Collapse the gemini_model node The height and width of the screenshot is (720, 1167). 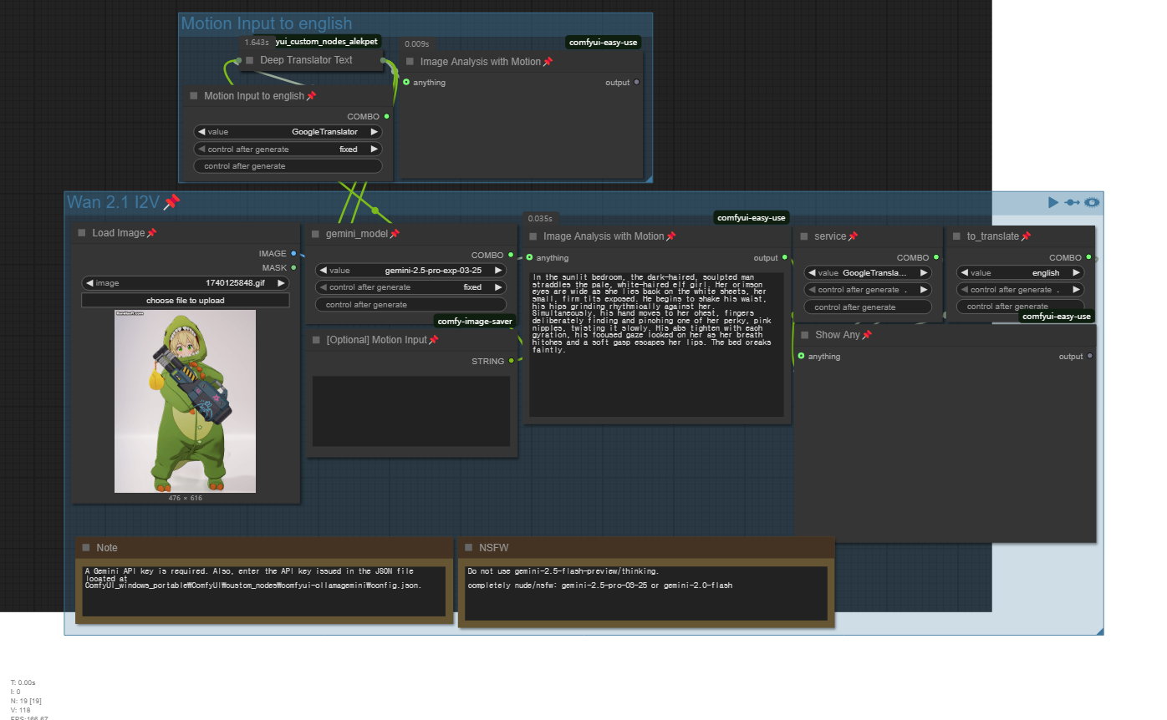click(x=316, y=234)
